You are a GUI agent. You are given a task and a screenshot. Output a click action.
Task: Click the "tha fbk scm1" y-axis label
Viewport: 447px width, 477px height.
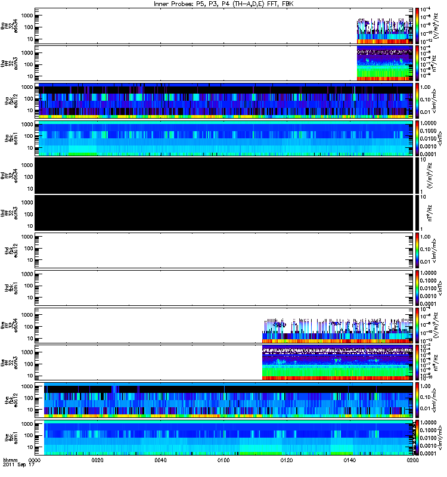pyautogui.click(x=11, y=138)
